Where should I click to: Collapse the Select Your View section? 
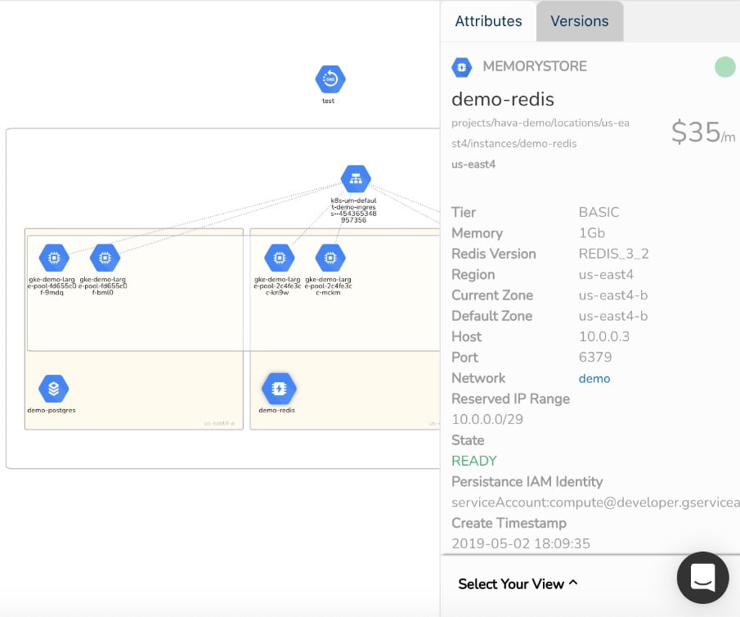coord(517,583)
